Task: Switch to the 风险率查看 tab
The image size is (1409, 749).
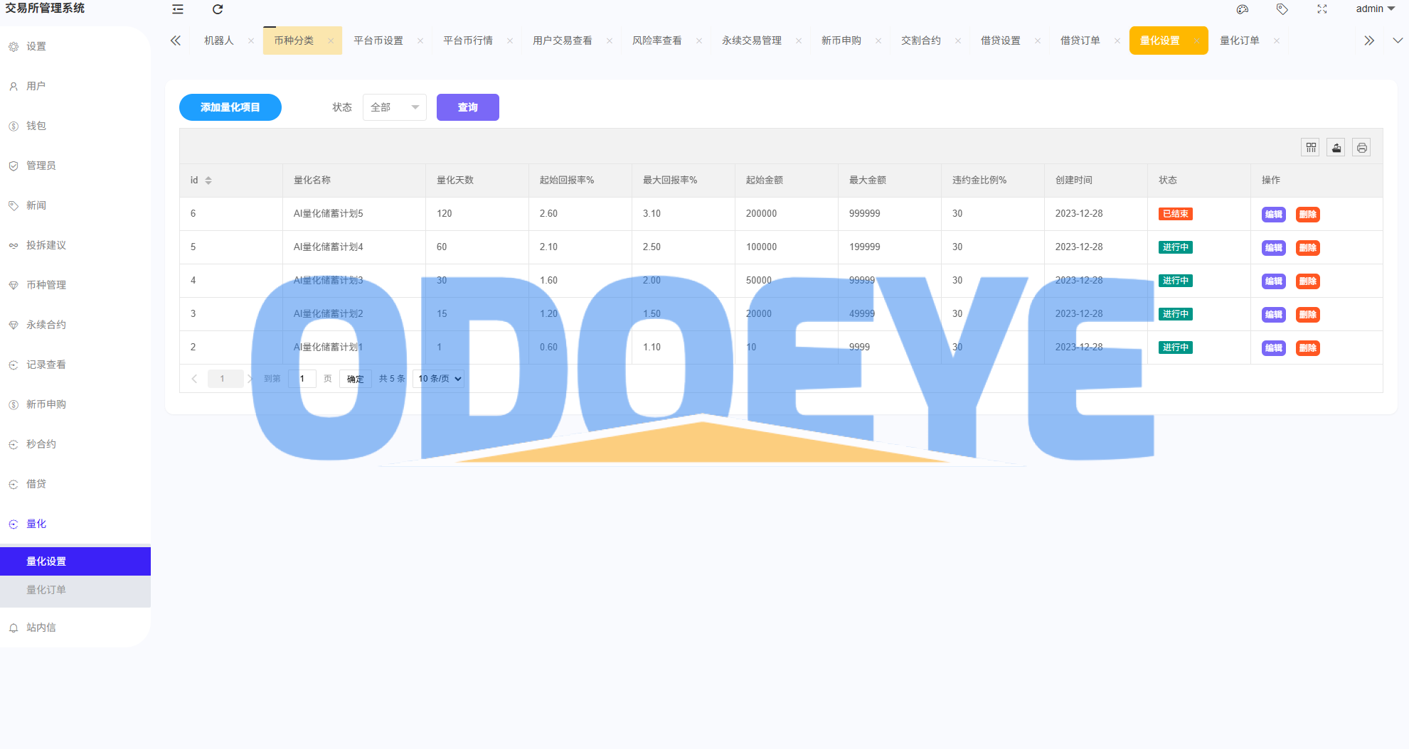Action: coord(655,41)
